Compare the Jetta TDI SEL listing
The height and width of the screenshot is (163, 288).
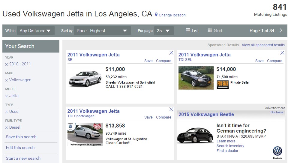tap(274, 61)
